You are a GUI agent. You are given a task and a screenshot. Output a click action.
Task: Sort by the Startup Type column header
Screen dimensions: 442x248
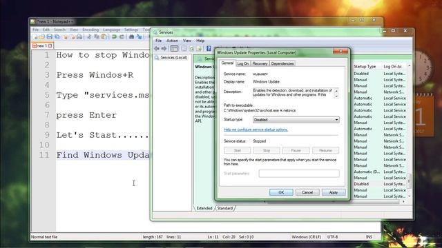(x=365, y=67)
